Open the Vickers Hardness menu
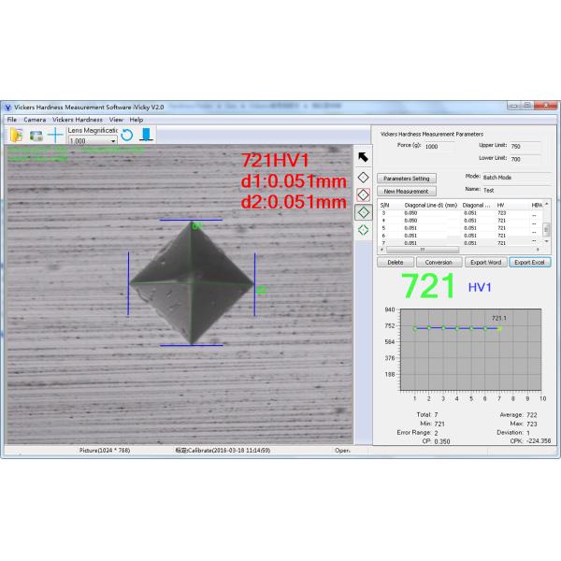 click(78, 120)
